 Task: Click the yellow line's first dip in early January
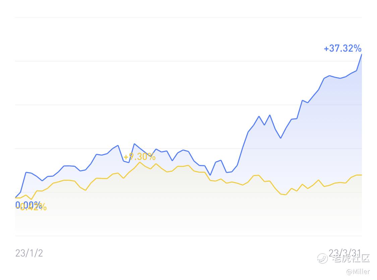point(31,200)
